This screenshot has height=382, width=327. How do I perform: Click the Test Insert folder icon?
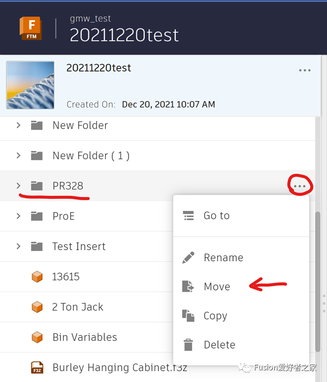[x=37, y=246]
